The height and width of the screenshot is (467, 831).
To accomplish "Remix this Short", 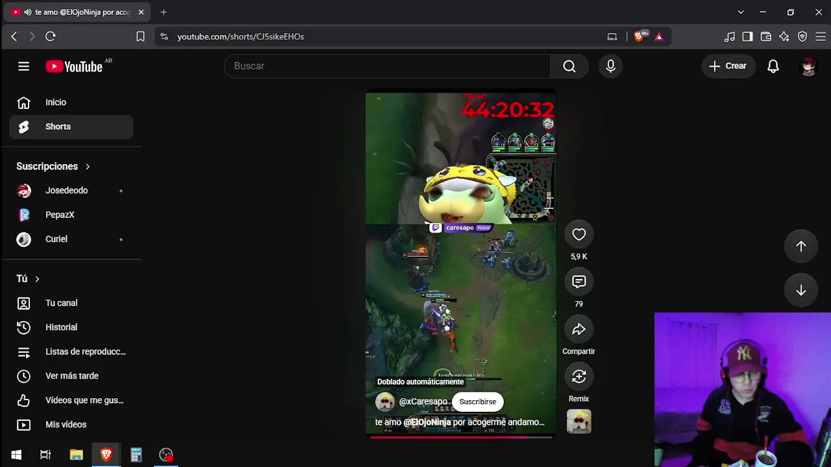I will click(579, 377).
